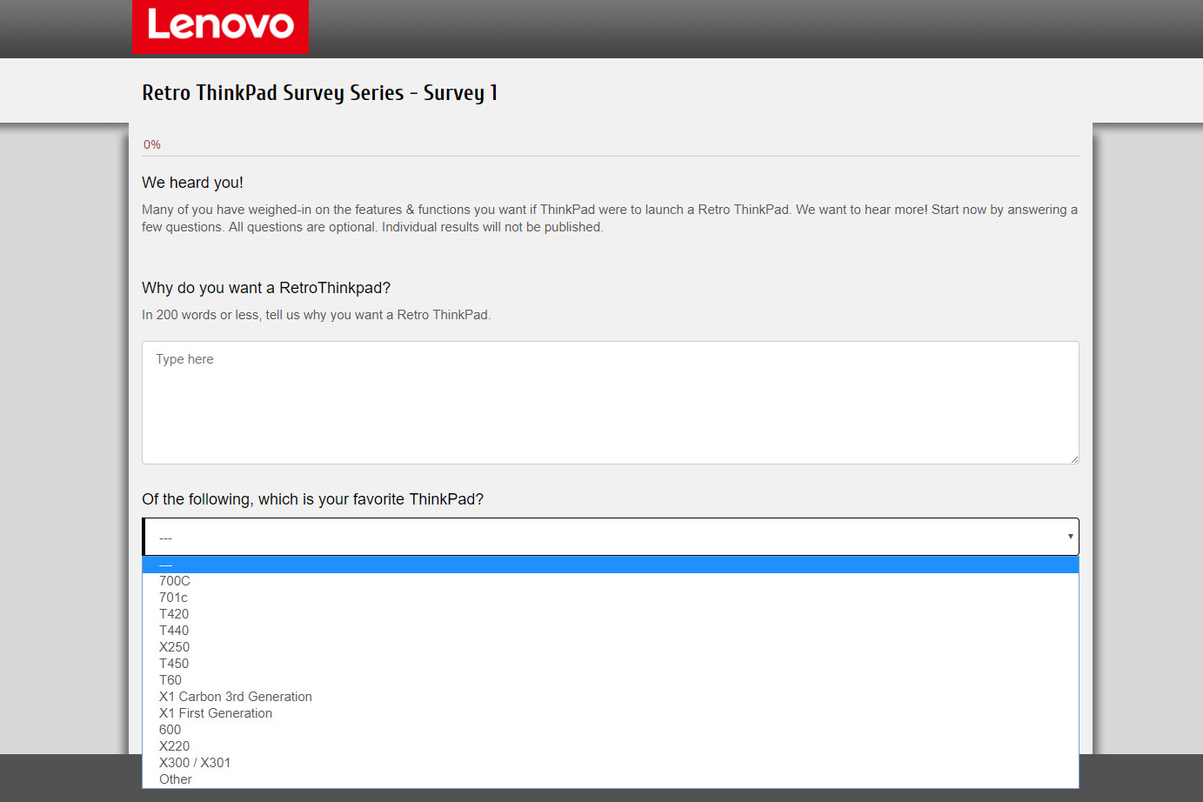Select T440 option

tap(610, 631)
